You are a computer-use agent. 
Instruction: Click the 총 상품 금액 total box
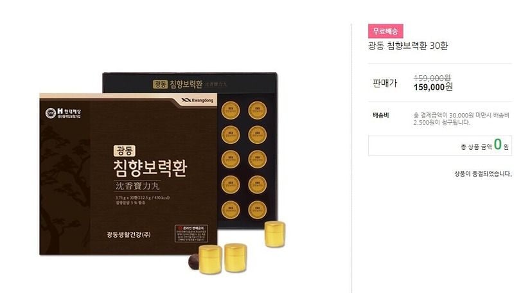tap(440, 146)
